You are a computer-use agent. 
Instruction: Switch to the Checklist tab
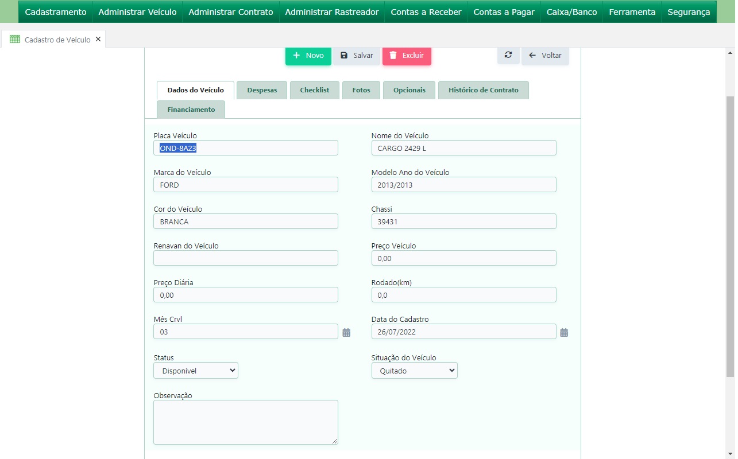point(314,90)
